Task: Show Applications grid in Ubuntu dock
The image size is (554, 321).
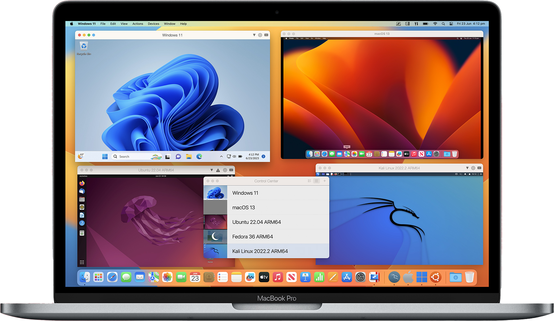Action: point(82,262)
